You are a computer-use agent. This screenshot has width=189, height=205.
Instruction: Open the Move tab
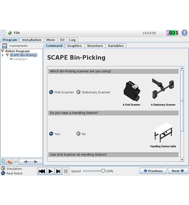(50, 40)
